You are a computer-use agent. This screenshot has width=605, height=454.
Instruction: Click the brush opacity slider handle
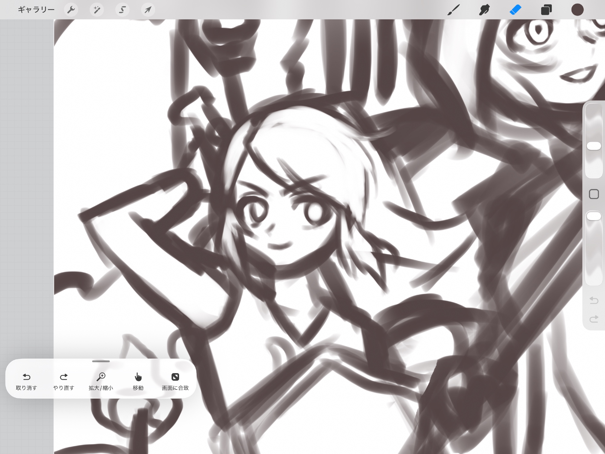pyautogui.click(x=594, y=216)
